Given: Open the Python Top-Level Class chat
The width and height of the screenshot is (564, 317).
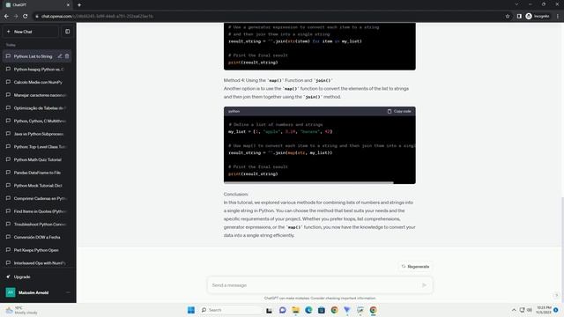Looking at the screenshot, I should tap(38, 147).
